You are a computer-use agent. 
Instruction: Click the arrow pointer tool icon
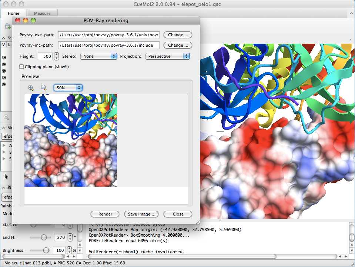[6, 176]
